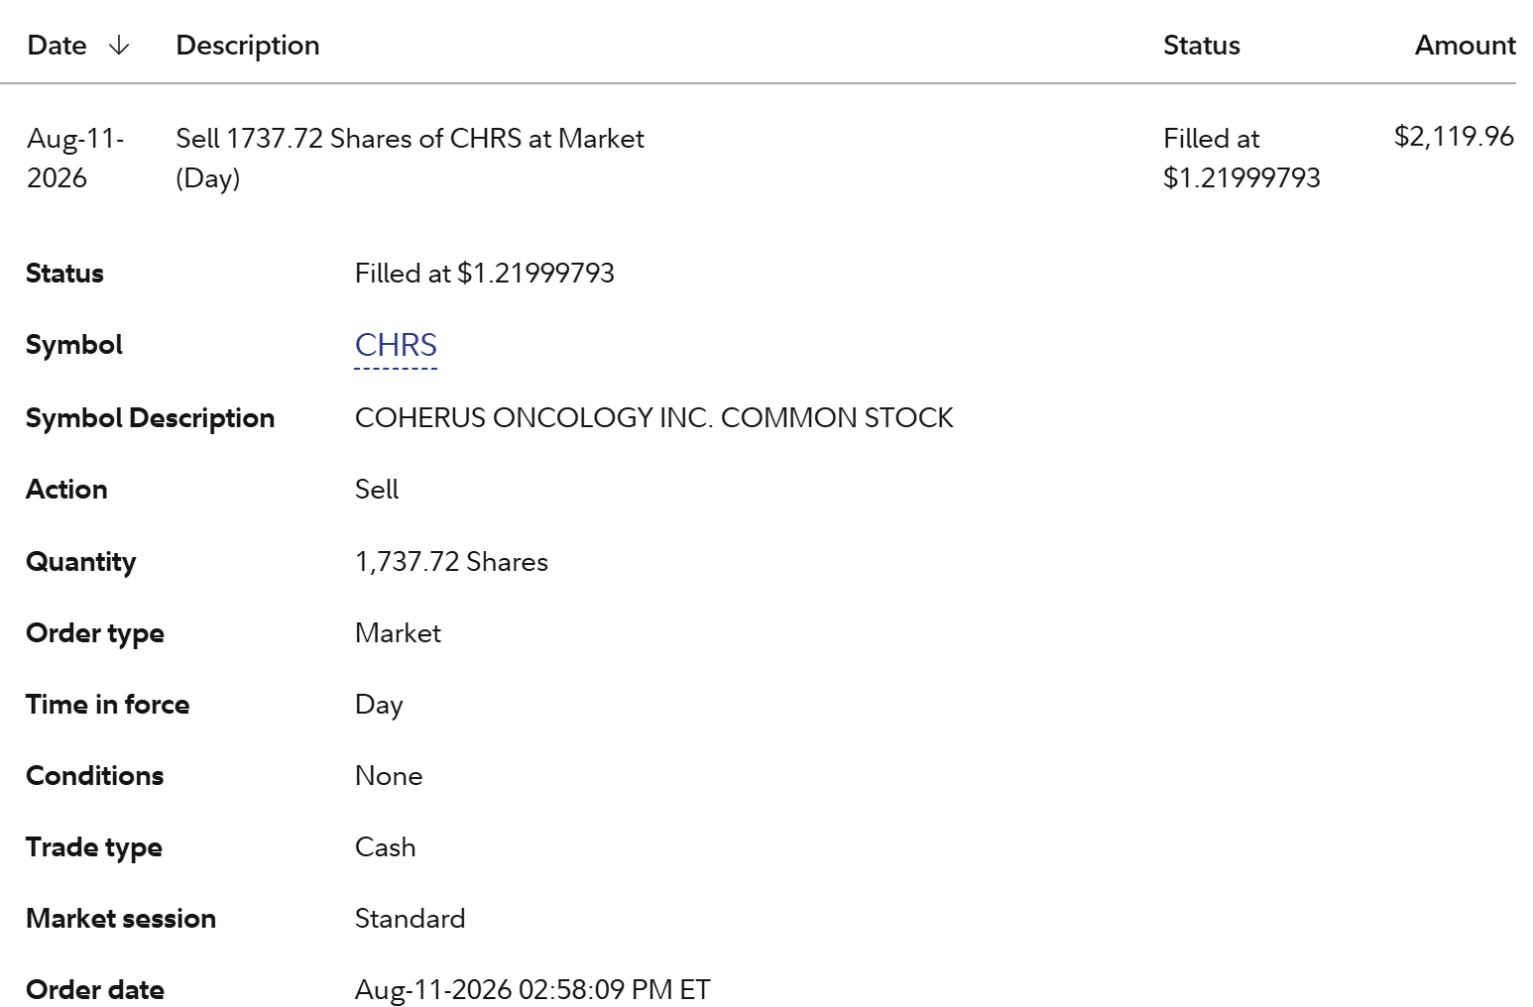The height and width of the screenshot is (1007, 1533).
Task: Click the Conditions value None
Action: coord(389,775)
